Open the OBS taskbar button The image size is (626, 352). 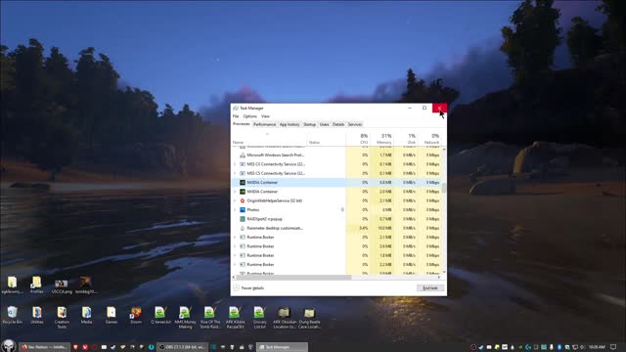tap(182, 347)
